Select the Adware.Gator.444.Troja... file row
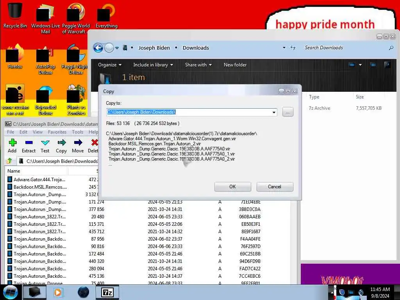 coord(52,180)
